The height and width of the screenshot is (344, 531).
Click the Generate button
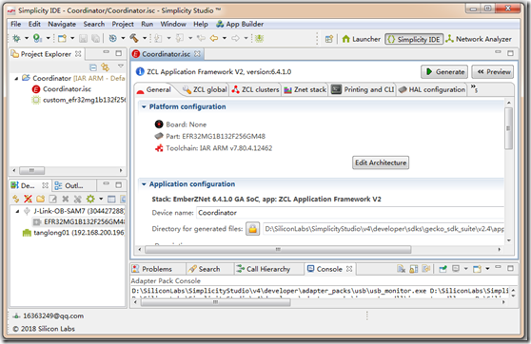pos(444,71)
